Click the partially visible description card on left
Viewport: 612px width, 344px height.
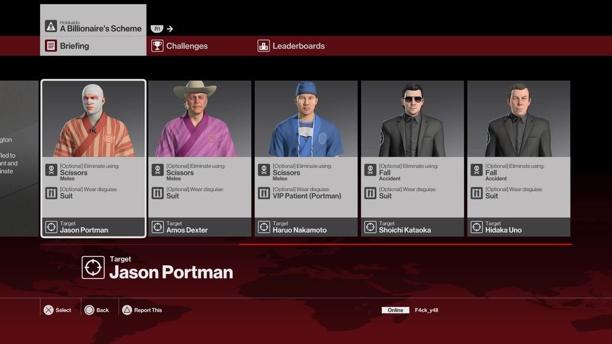[19, 158]
